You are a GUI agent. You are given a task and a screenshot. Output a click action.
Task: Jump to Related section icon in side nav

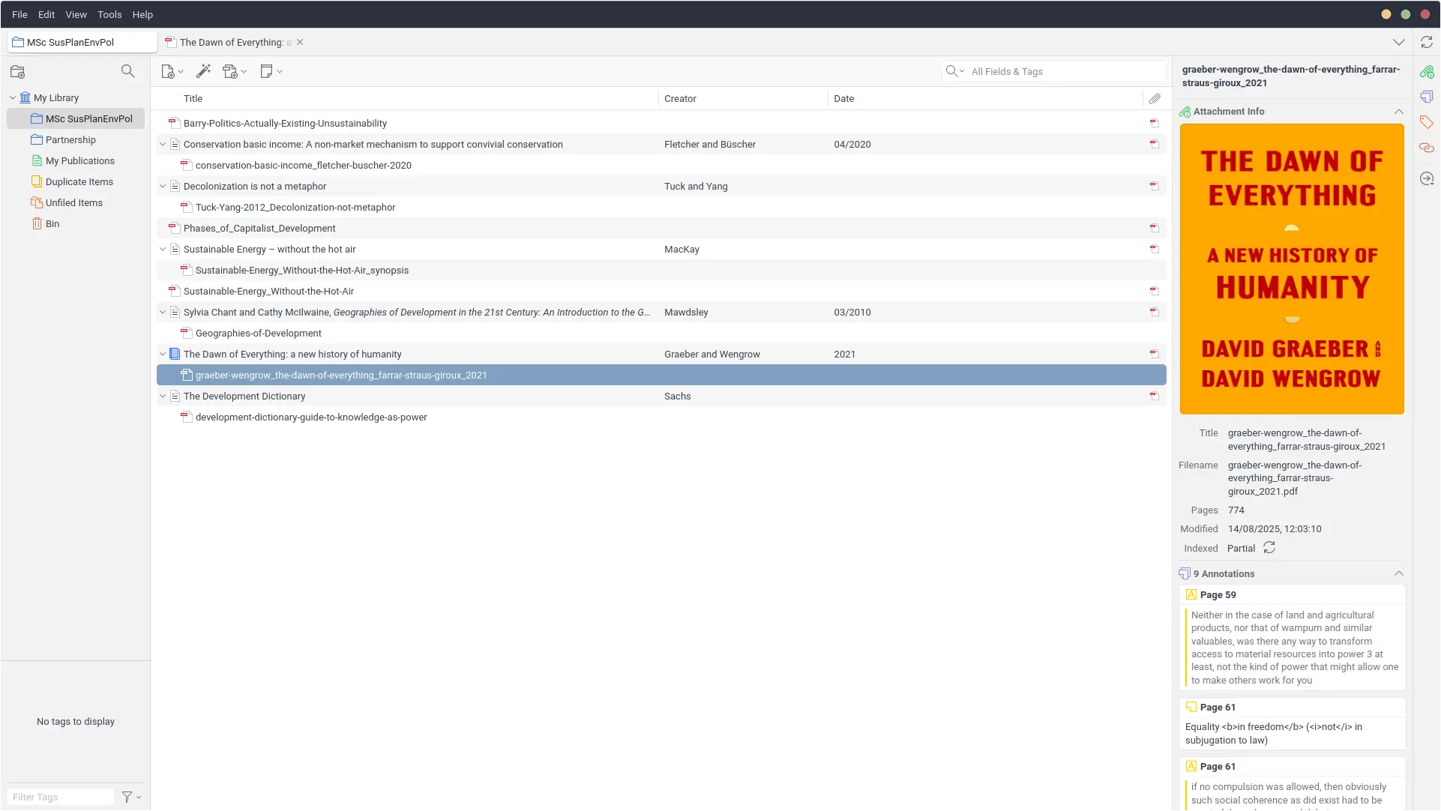[1427, 148]
